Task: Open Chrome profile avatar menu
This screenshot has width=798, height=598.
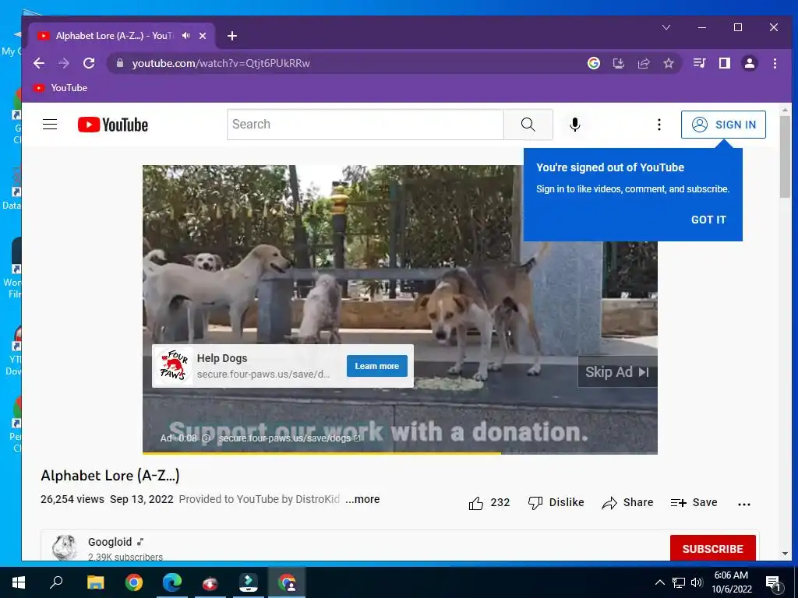Action: (x=750, y=63)
